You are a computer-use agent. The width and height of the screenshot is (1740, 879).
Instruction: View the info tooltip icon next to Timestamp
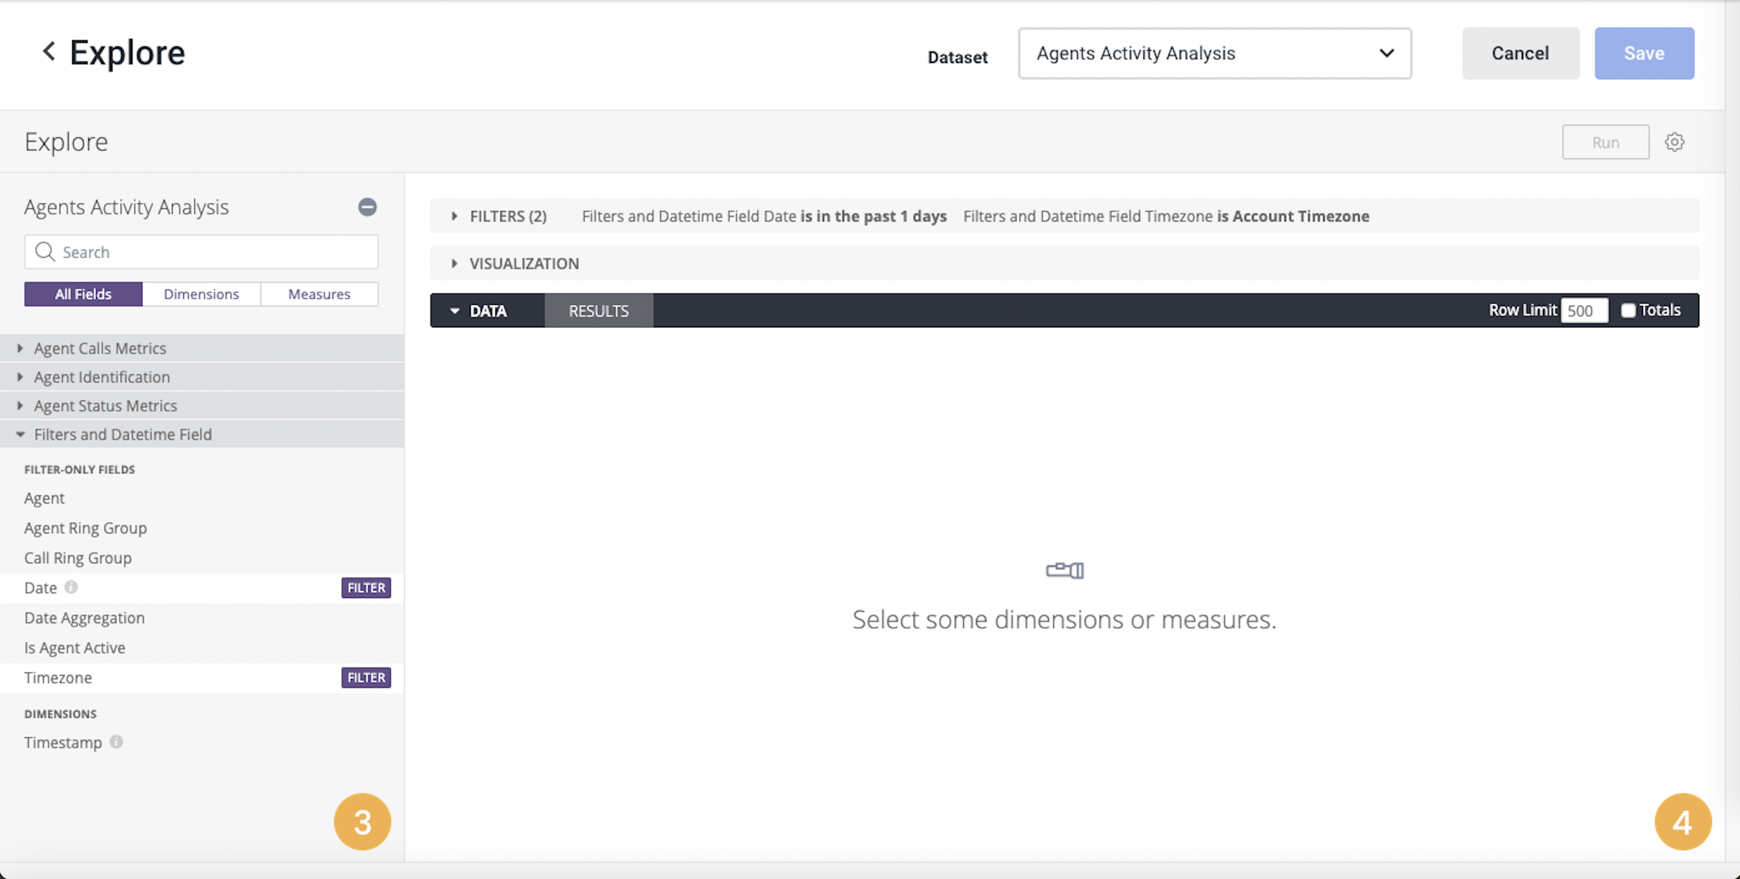(116, 742)
